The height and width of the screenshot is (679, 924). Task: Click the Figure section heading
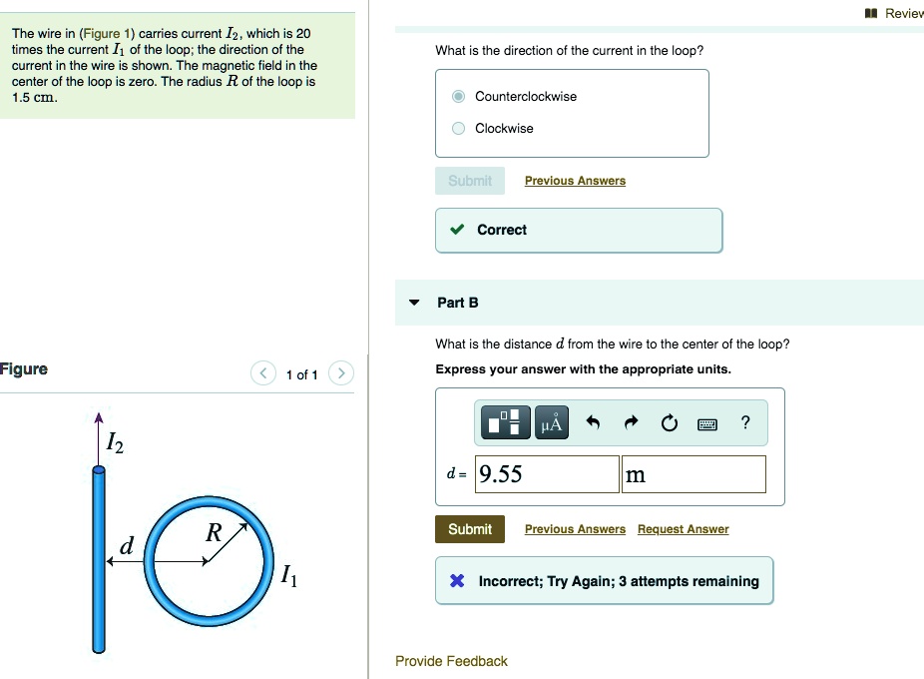click(24, 368)
